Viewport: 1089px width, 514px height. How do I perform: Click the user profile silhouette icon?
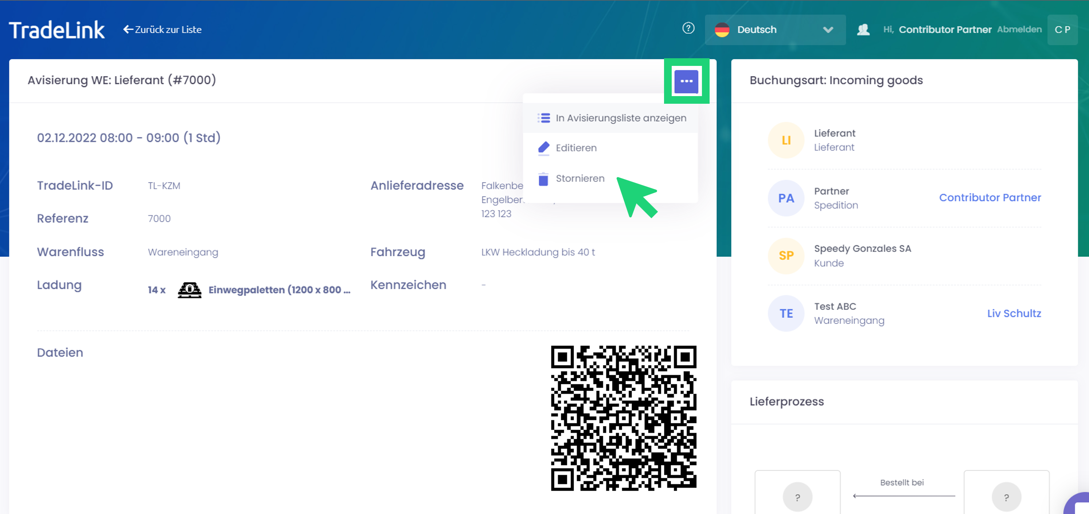tap(863, 29)
